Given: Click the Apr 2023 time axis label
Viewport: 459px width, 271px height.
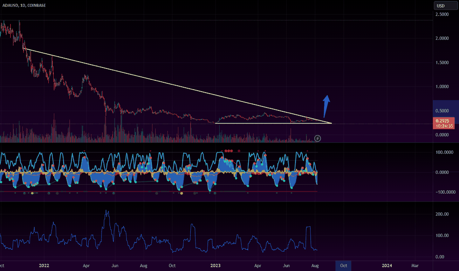Looking at the screenshot, I should pyautogui.click(x=258, y=266).
